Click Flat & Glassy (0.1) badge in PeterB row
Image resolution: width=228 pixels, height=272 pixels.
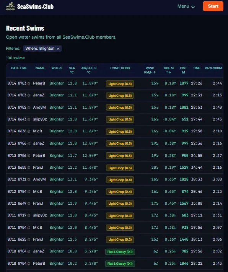click(x=120, y=264)
